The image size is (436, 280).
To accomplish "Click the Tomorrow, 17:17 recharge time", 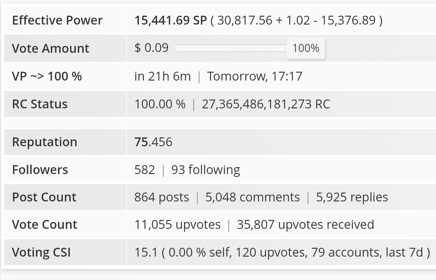I will click(x=255, y=76).
